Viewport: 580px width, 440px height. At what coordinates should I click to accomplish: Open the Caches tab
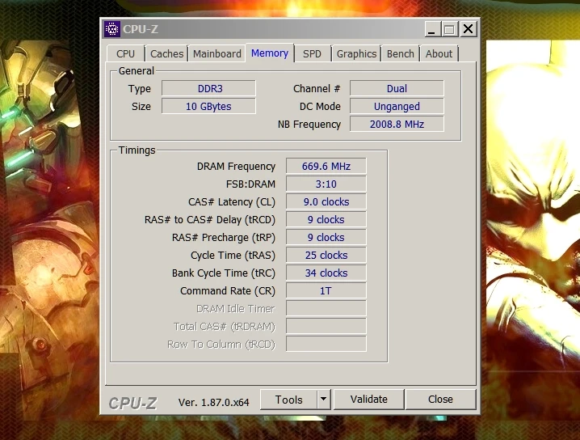167,53
